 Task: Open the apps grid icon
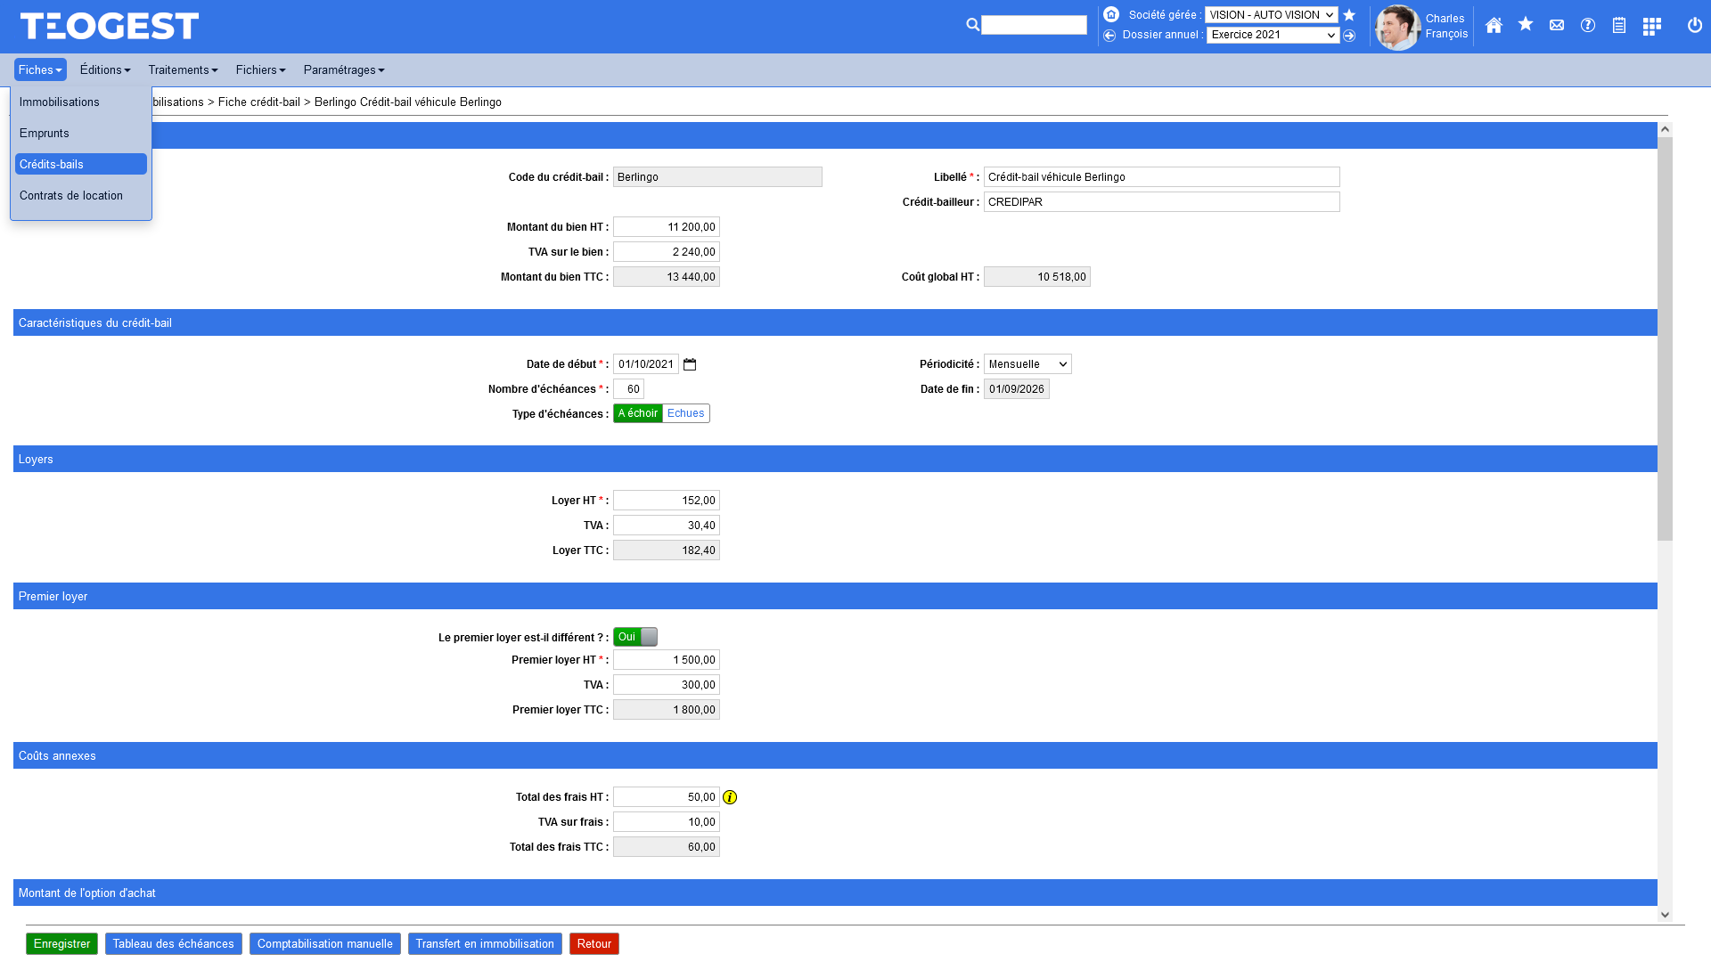point(1651,27)
